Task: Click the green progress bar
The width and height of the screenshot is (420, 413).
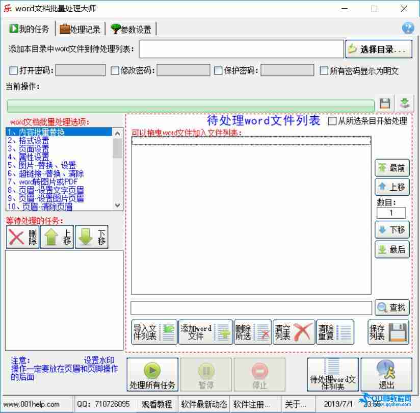Action: click(x=191, y=106)
